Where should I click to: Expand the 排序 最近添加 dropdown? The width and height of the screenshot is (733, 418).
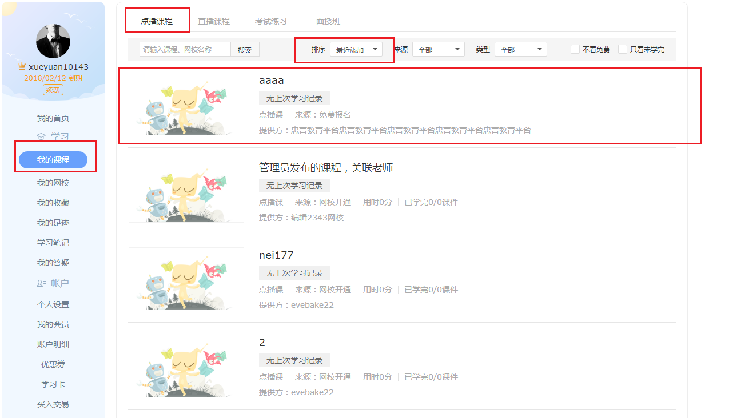(x=356, y=50)
